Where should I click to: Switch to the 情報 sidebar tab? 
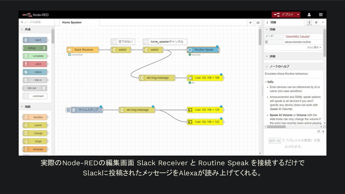pos(284,22)
